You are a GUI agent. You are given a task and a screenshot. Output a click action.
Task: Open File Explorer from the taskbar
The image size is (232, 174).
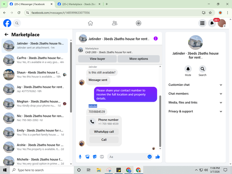(x=99, y=170)
